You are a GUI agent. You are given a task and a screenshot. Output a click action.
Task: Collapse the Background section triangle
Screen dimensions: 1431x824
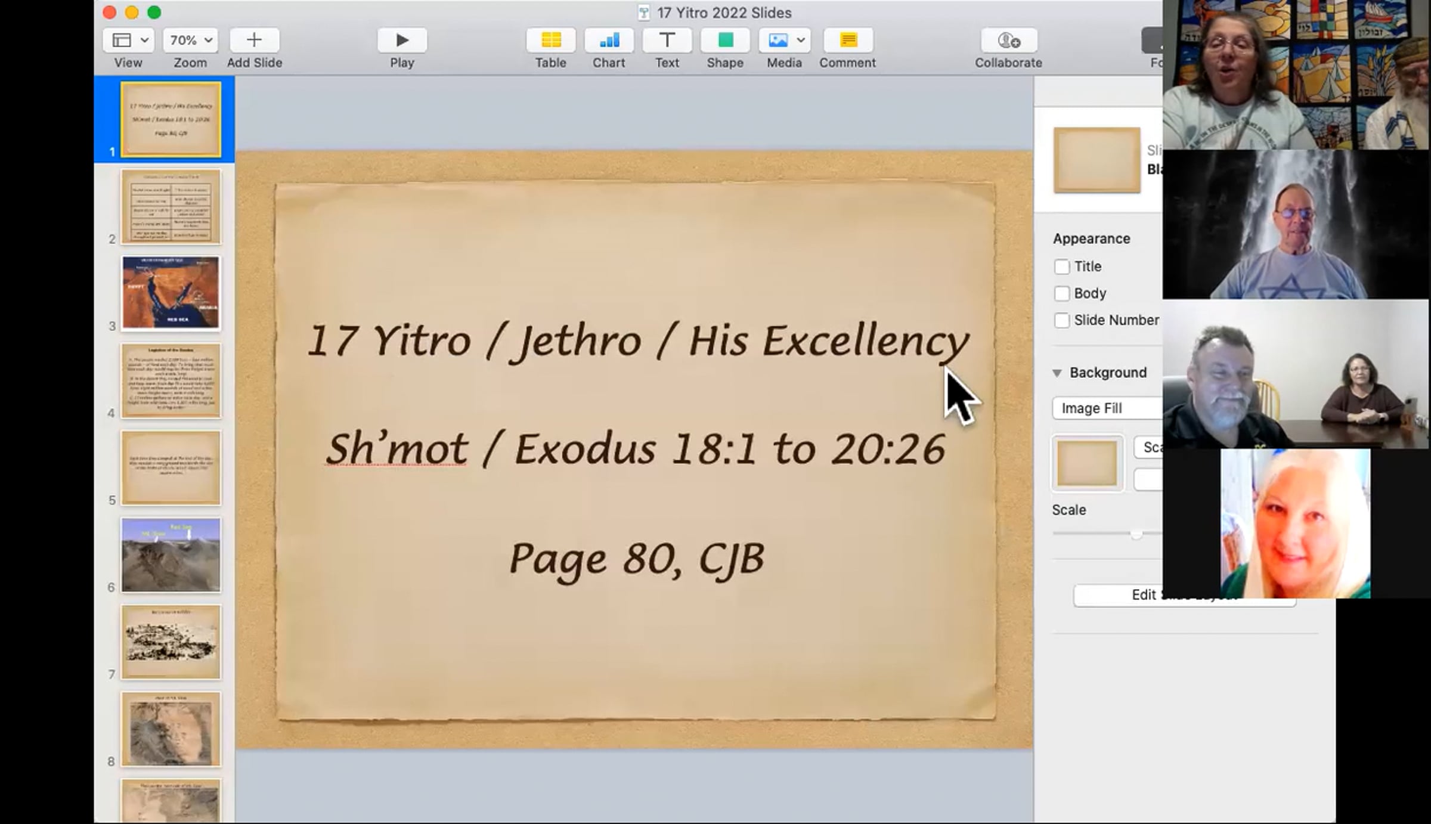[1057, 373]
